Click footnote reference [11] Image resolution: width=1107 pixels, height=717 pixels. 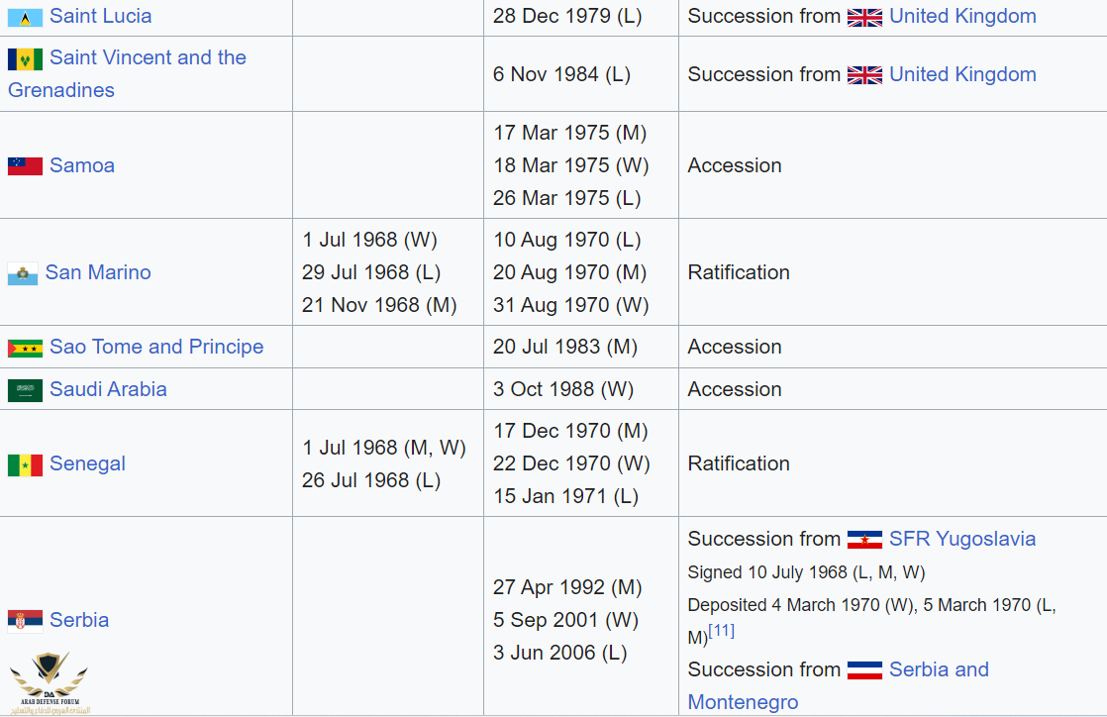[722, 632]
